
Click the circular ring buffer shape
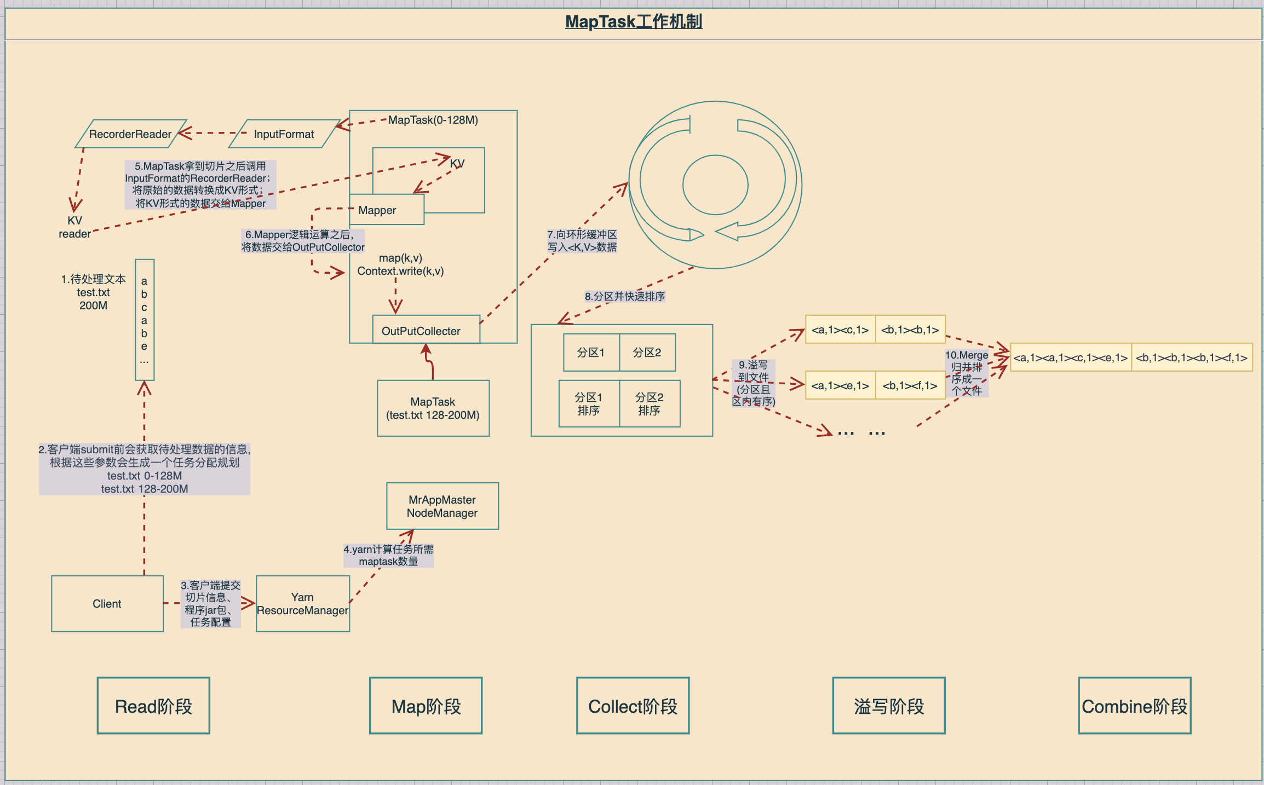tap(715, 184)
